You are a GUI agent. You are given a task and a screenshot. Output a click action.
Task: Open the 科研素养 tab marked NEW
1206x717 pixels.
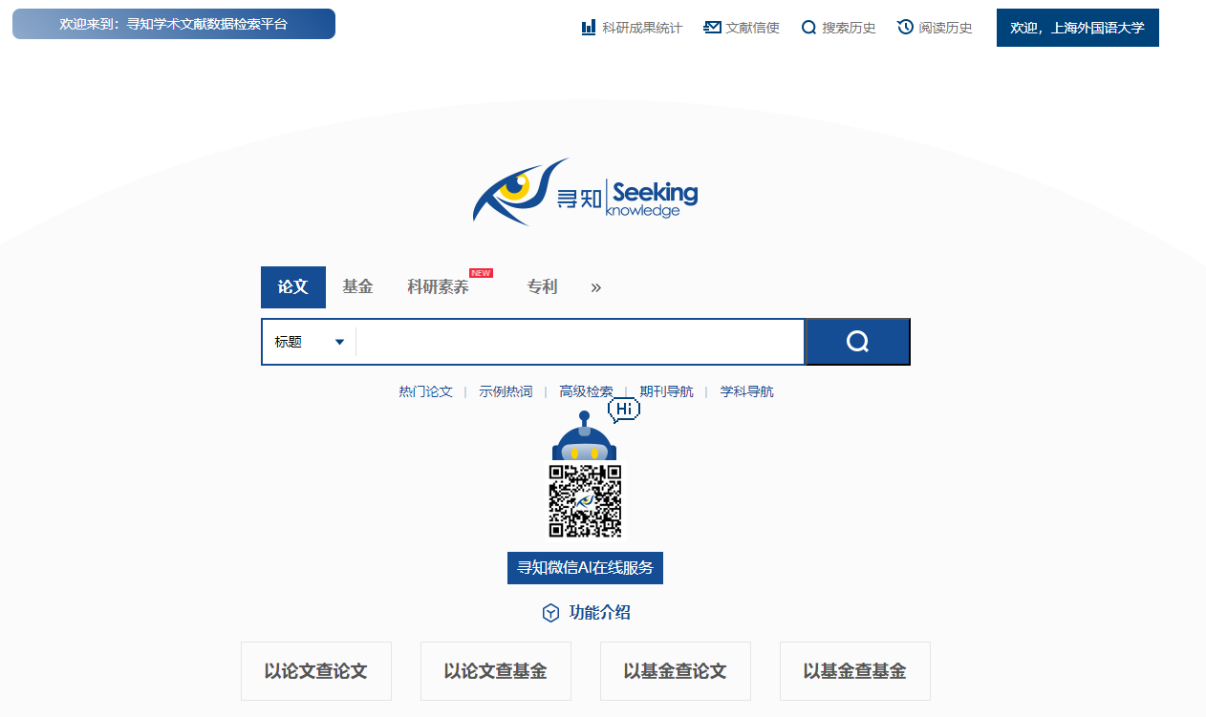439,287
